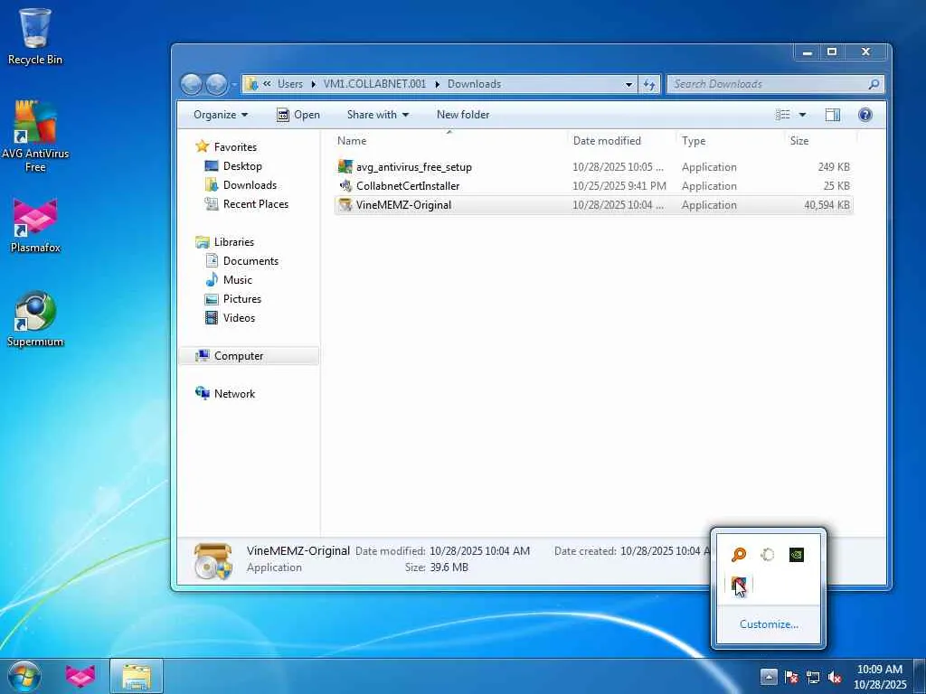Go to Users in the address bar

[290, 84]
